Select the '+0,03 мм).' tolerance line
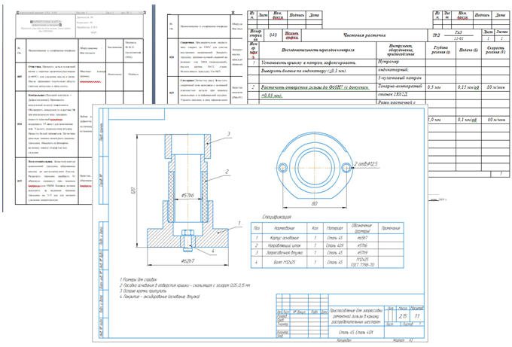Image resolution: width=512 pixels, height=347 pixels. tap(271, 96)
